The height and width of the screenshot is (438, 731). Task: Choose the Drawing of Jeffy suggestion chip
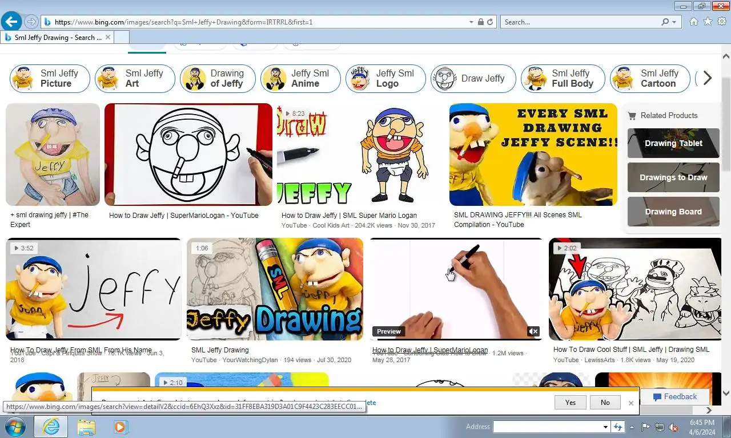click(x=218, y=78)
